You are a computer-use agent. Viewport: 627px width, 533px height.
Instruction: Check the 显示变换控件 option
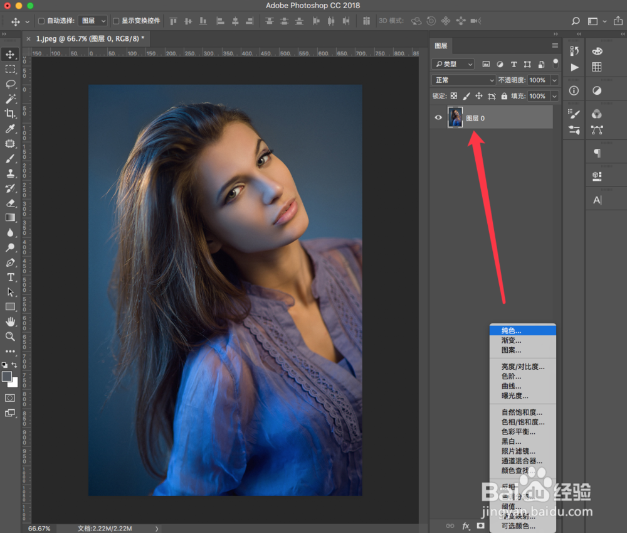click(116, 20)
